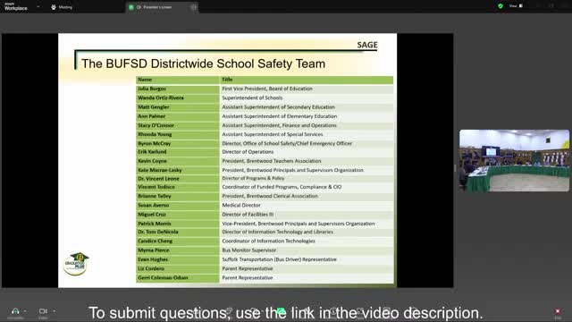This screenshot has width=572, height=322.
Task: Click the name 'Patrick Morris'
Action: pyautogui.click(x=155, y=224)
